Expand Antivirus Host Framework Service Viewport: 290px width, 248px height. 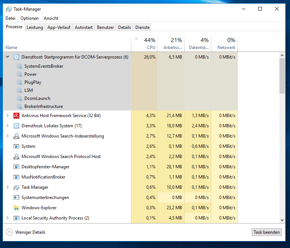pyautogui.click(x=8, y=115)
